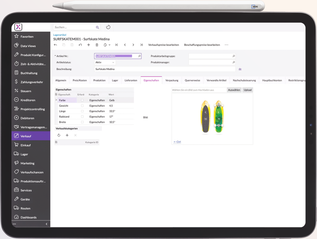Image resolution: width=317 pixels, height=239 pixels.
Task: Add a new record with plus icon
Action: (89, 45)
